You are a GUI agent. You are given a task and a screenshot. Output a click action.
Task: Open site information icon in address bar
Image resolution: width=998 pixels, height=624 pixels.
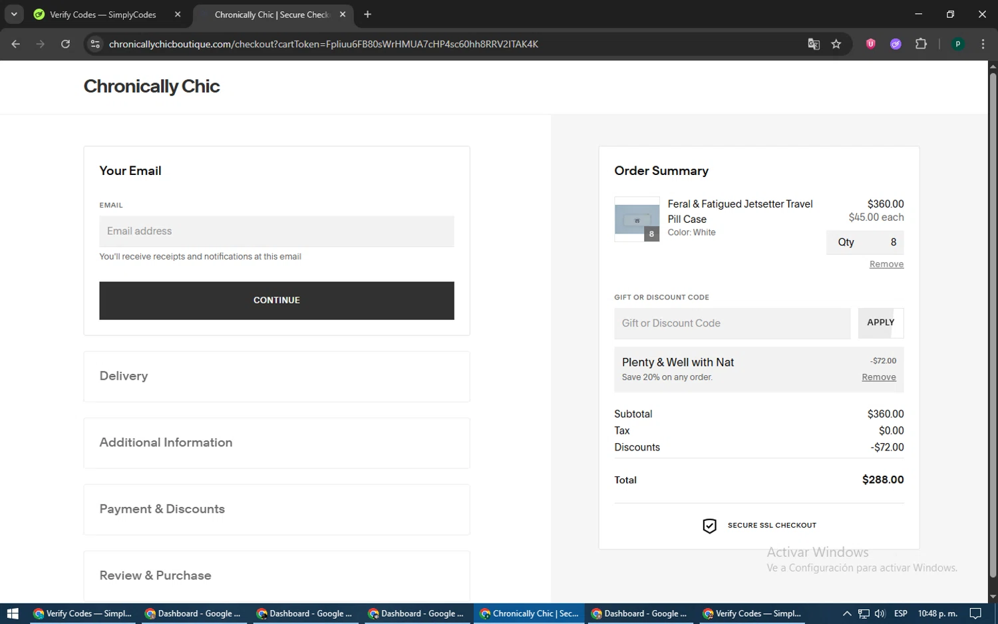pyautogui.click(x=95, y=44)
